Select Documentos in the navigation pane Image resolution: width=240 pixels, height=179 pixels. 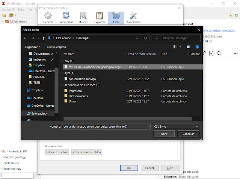[41, 54]
